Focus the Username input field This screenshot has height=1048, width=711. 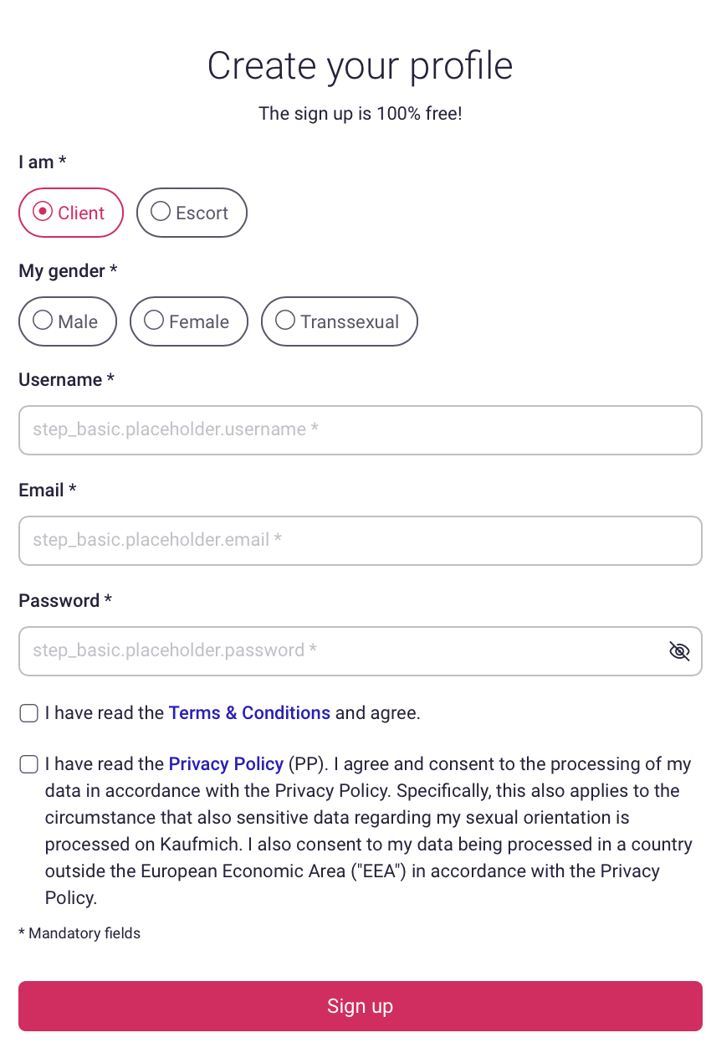(361, 430)
